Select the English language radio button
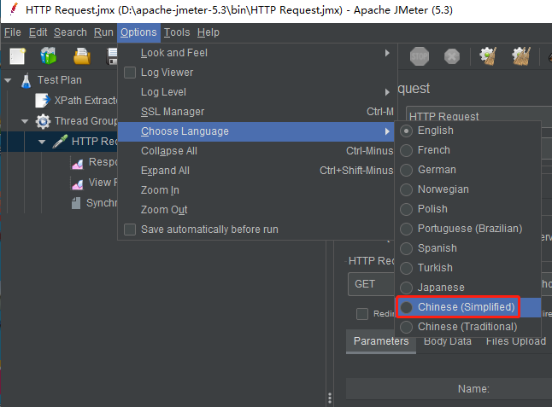This screenshot has height=407, width=552. (406, 131)
